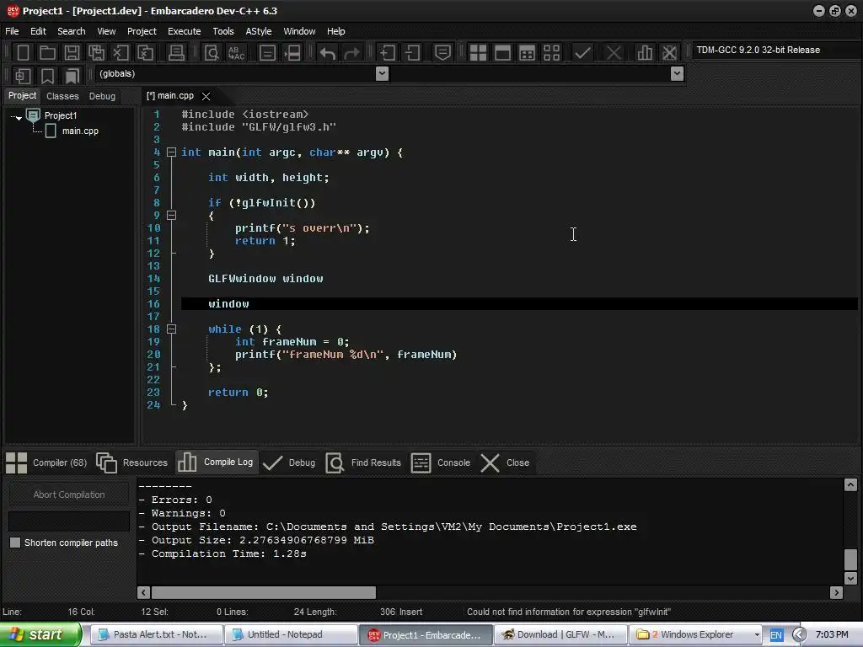Click the Print toolbar icon
The width and height of the screenshot is (863, 647).
pyautogui.click(x=176, y=53)
